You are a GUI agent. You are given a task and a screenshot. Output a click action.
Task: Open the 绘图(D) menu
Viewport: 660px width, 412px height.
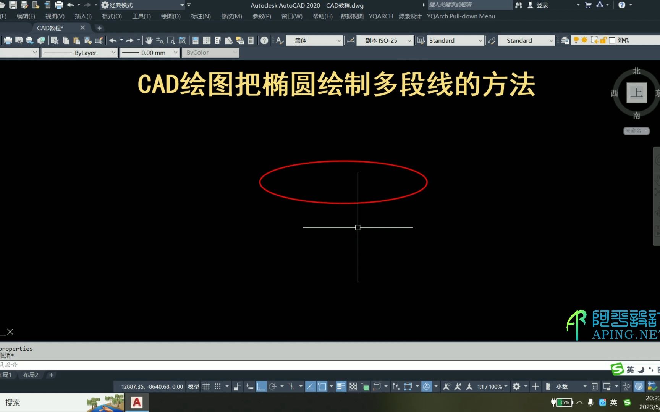pyautogui.click(x=171, y=16)
